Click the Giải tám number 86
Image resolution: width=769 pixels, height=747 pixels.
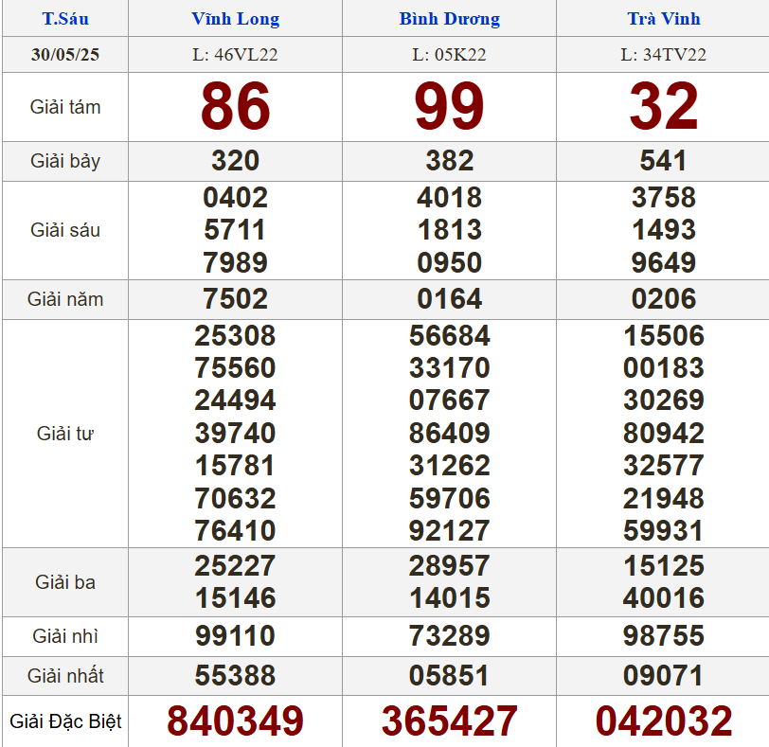pyautogui.click(x=235, y=107)
